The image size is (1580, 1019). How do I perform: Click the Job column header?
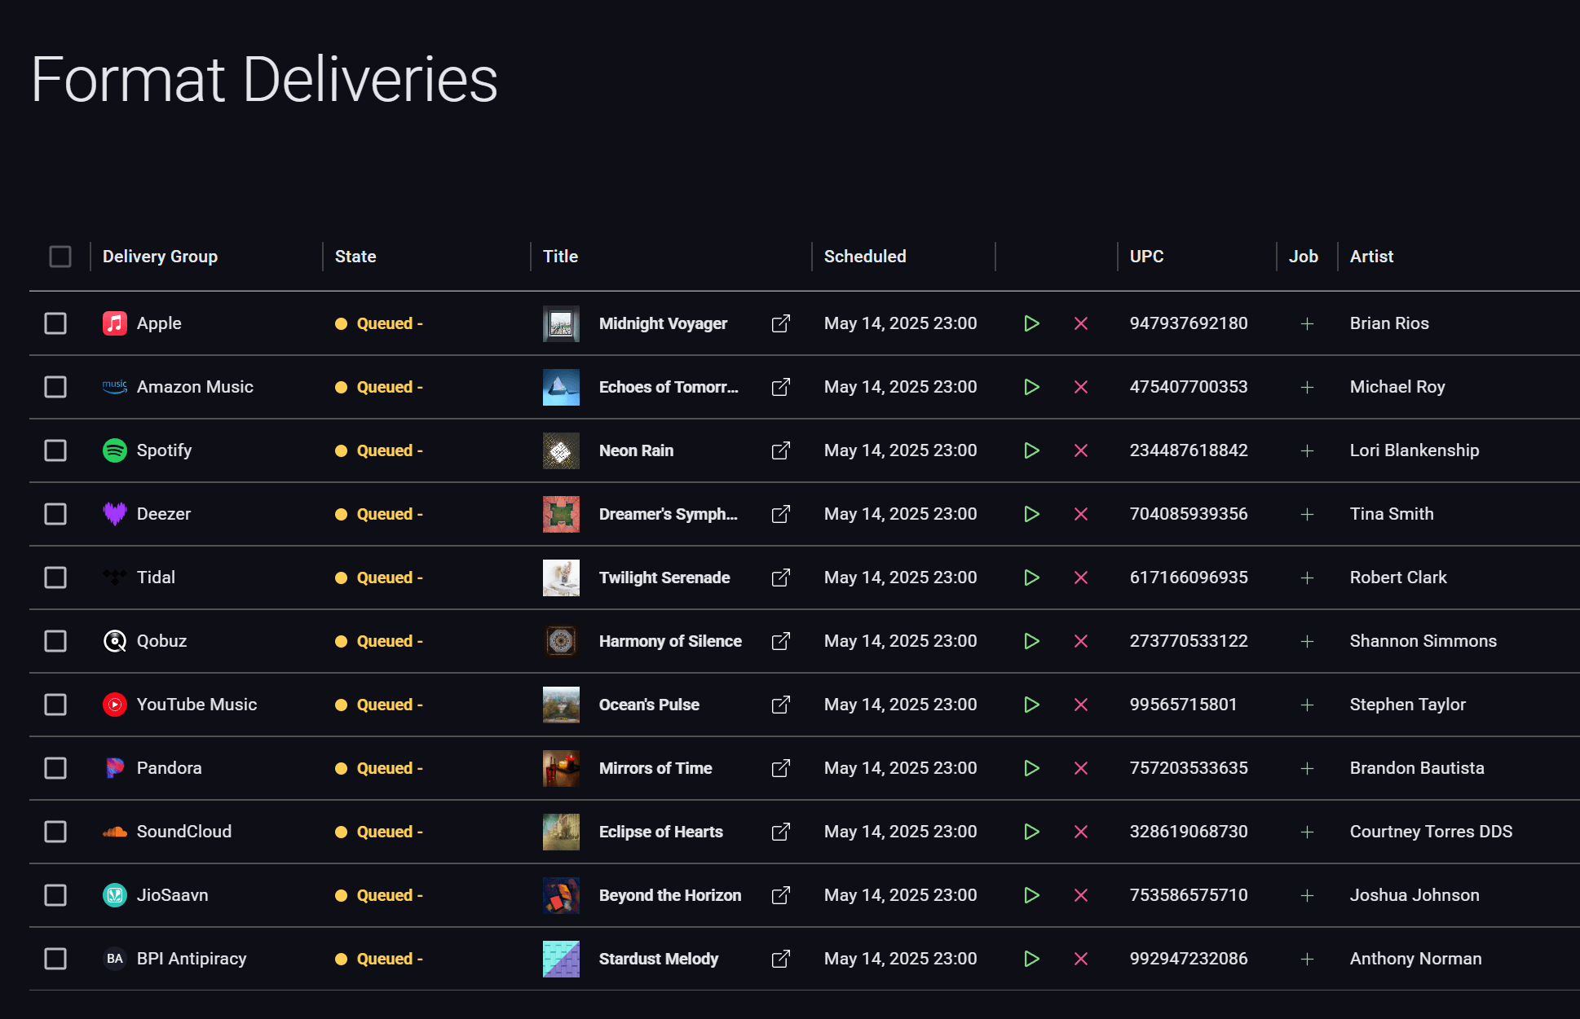[x=1304, y=257]
